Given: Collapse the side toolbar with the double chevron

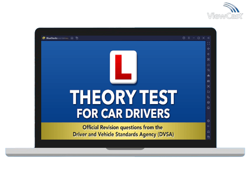Looking at the screenshot, I should point(208,38).
